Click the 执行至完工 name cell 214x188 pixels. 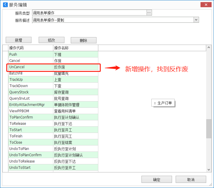pos(76,136)
